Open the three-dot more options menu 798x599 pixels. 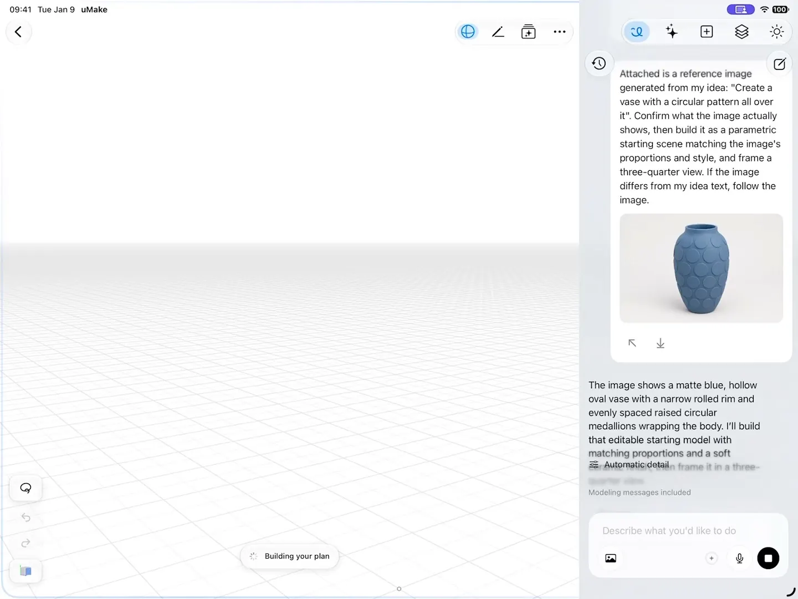(560, 32)
